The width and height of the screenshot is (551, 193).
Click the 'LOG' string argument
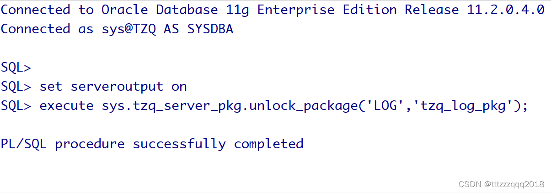pos(385,106)
